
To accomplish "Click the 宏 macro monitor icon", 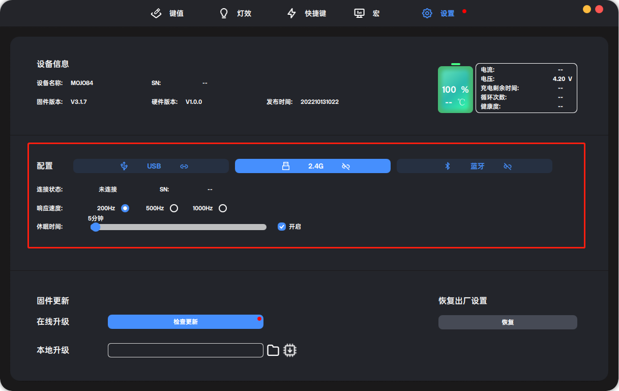I will [359, 13].
